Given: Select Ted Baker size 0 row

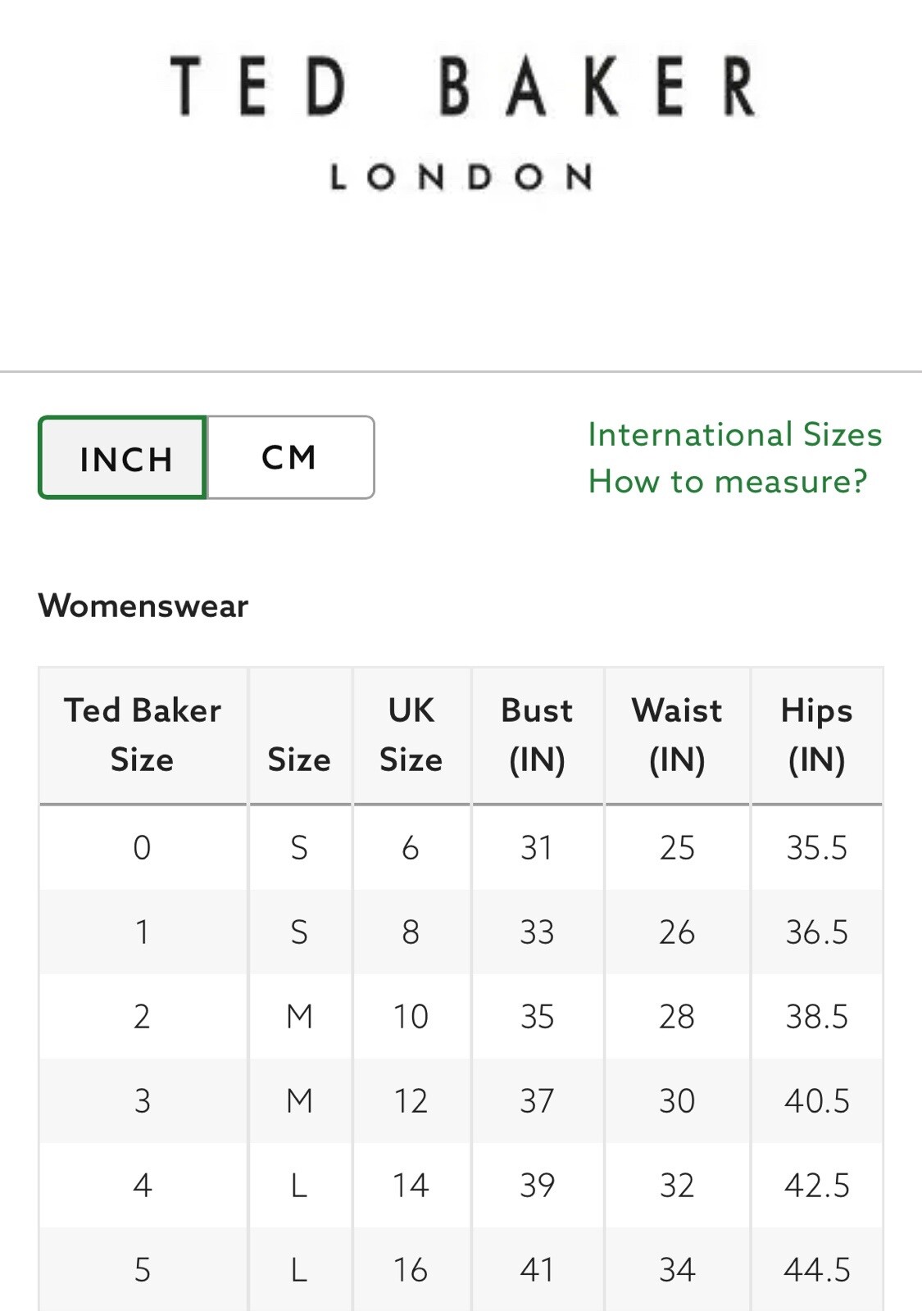Looking at the screenshot, I should [x=461, y=847].
